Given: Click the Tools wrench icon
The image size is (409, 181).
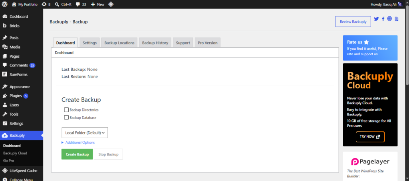Looking at the screenshot, I should point(5,114).
